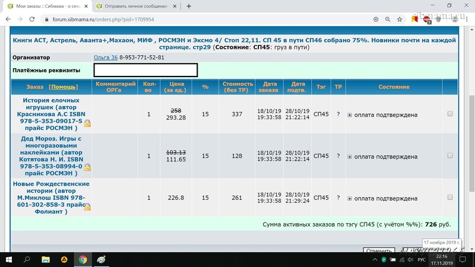Expand status of 'Дед Мороз. Игры' order

click(x=350, y=157)
